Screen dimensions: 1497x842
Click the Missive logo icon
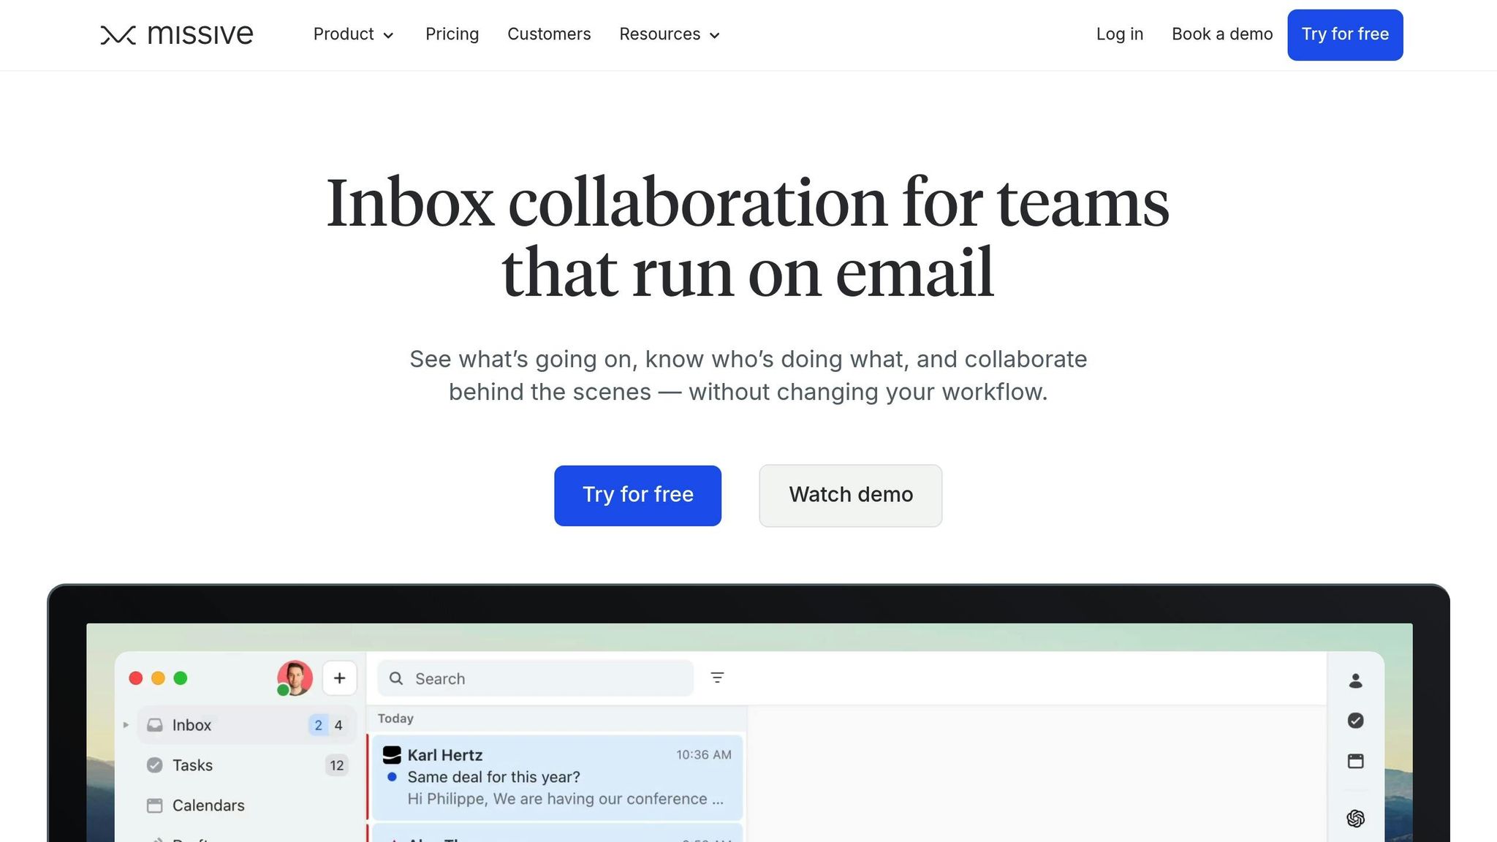pyautogui.click(x=118, y=34)
